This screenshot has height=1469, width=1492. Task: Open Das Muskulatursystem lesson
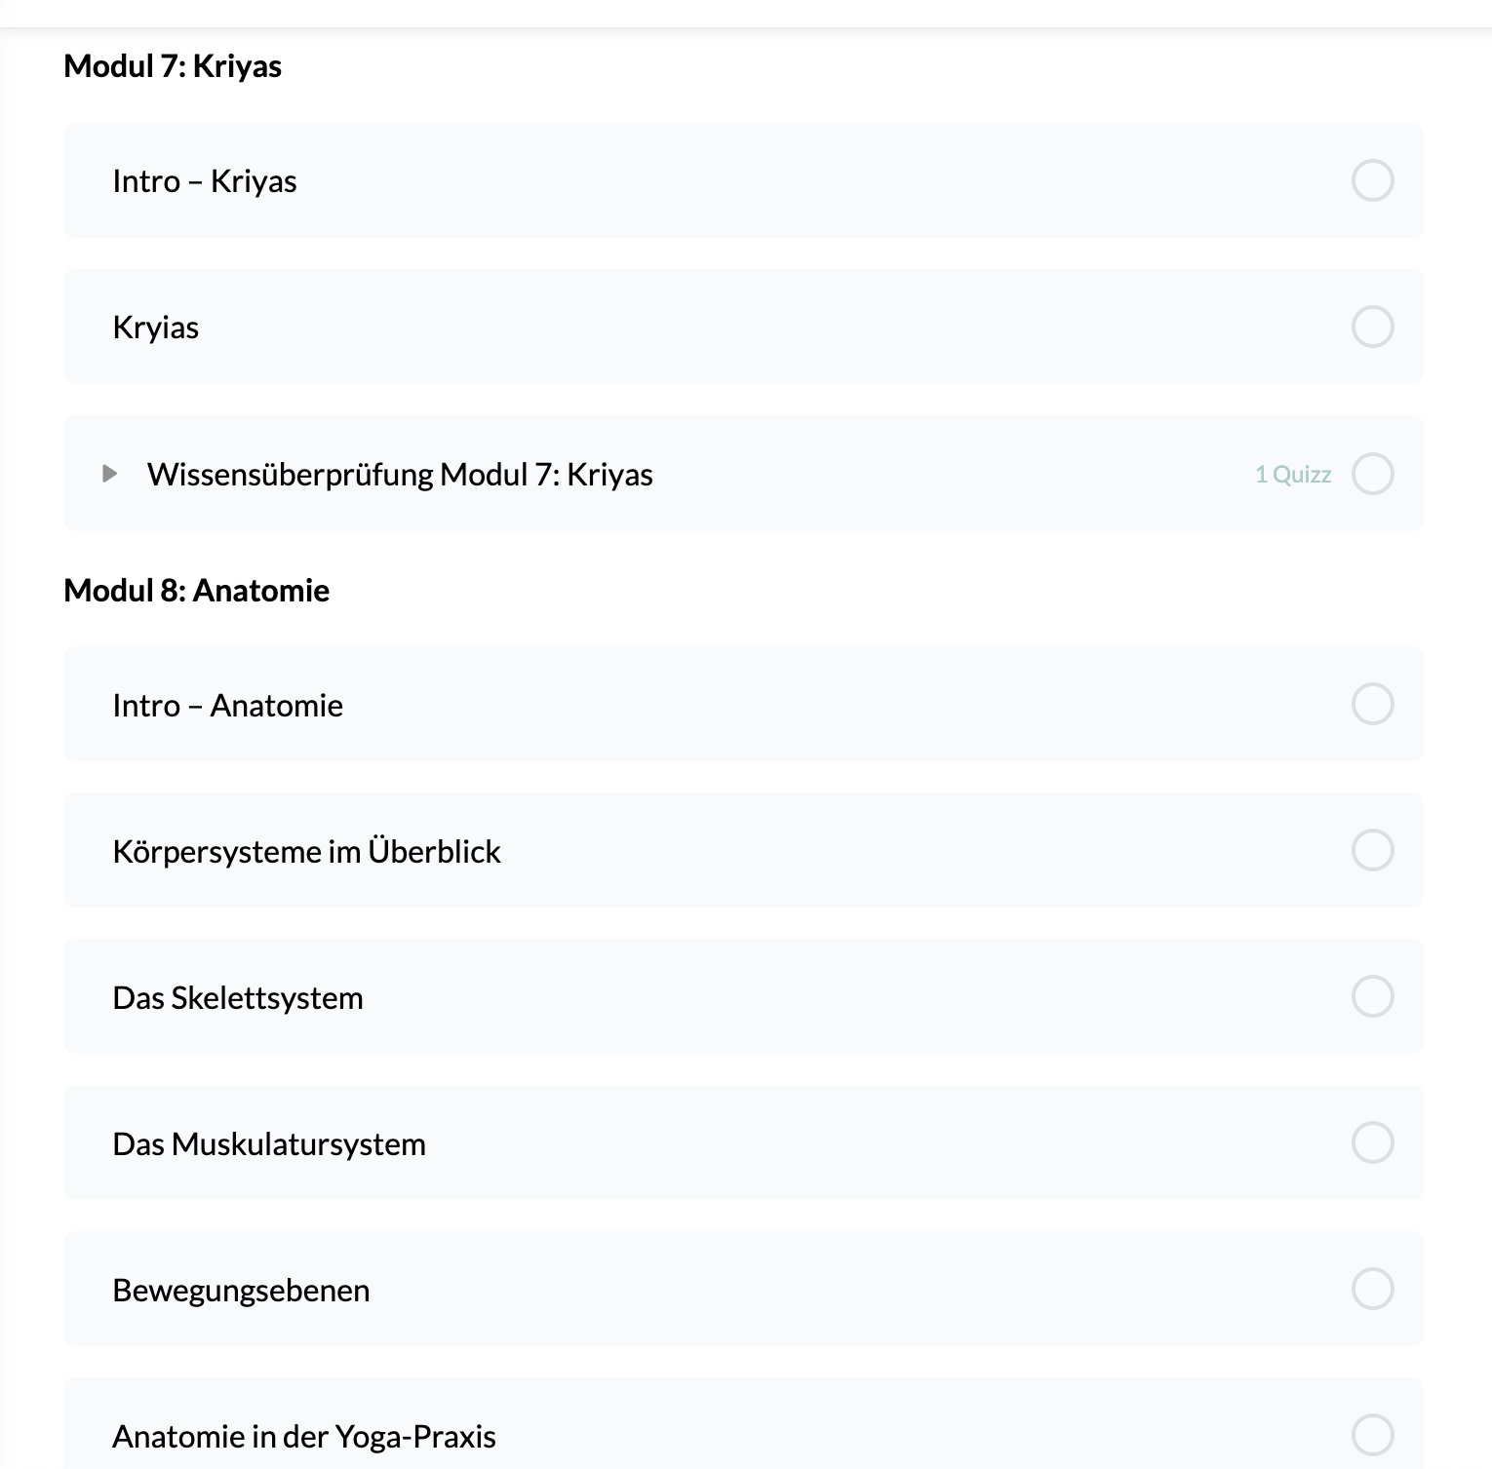point(269,1144)
